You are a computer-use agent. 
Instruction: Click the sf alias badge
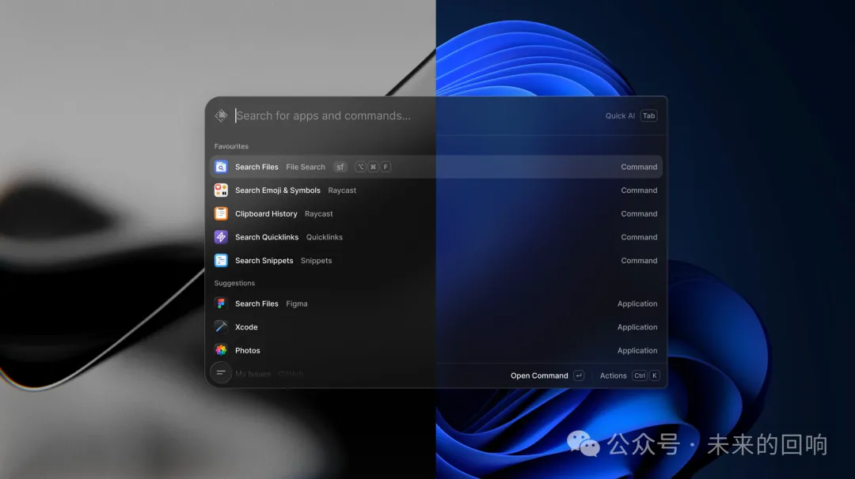pyautogui.click(x=340, y=167)
